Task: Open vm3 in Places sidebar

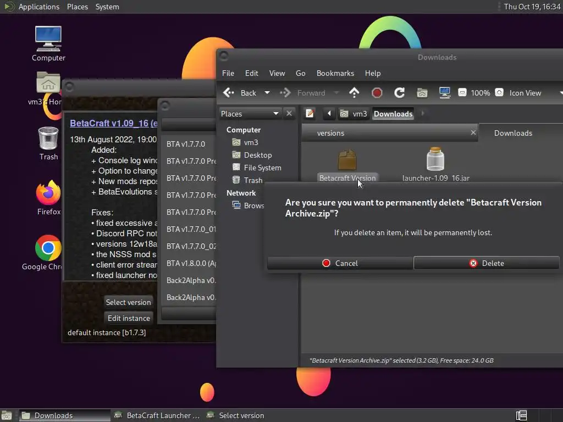Action: click(x=251, y=142)
